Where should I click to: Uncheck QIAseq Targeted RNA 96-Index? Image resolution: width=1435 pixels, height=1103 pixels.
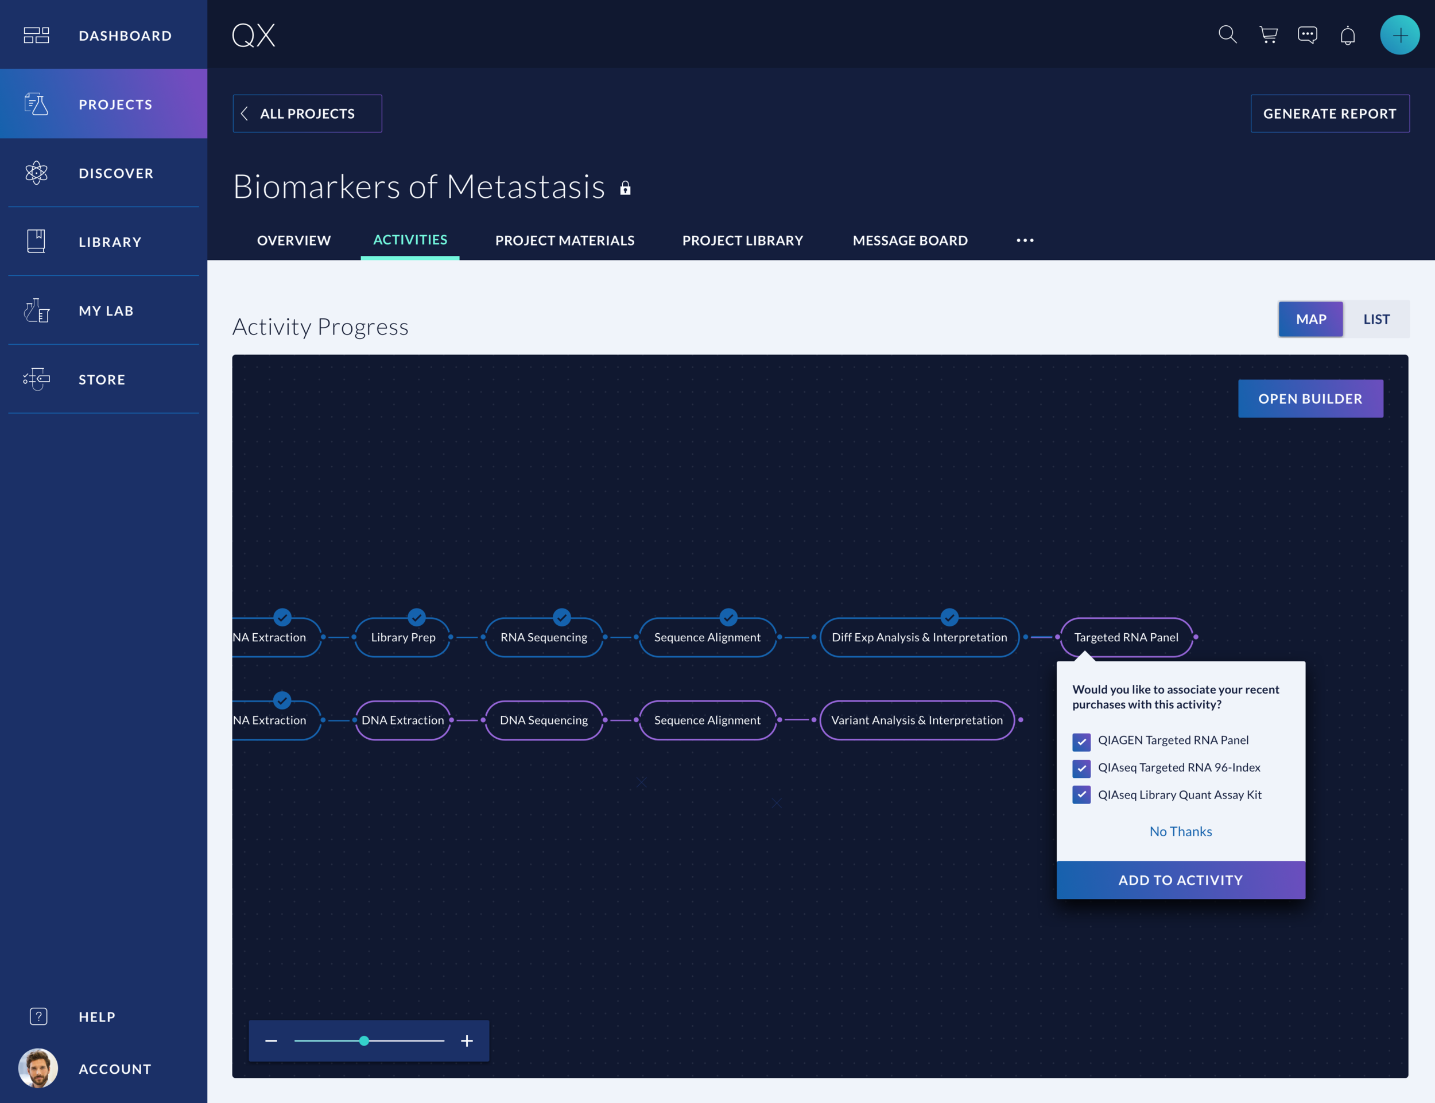1081,768
